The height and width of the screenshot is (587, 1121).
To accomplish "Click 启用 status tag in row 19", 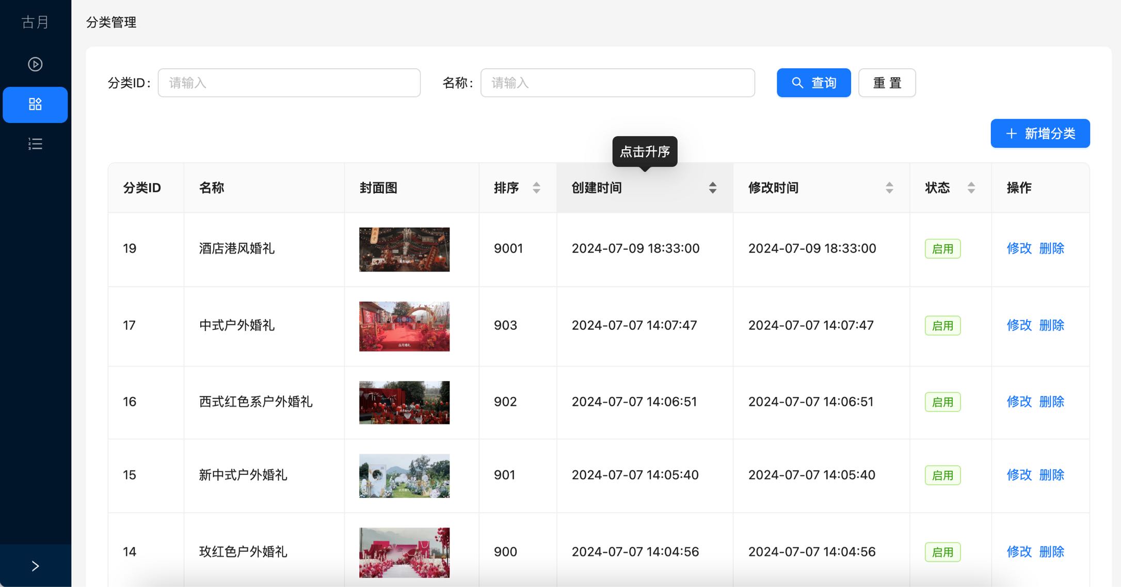I will (x=942, y=249).
